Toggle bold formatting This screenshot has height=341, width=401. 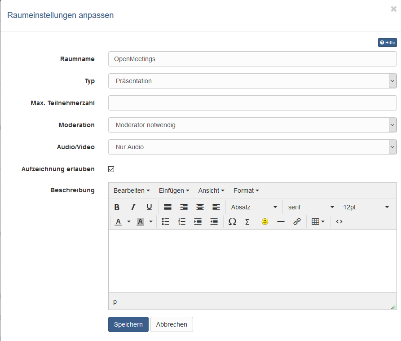pyautogui.click(x=117, y=207)
